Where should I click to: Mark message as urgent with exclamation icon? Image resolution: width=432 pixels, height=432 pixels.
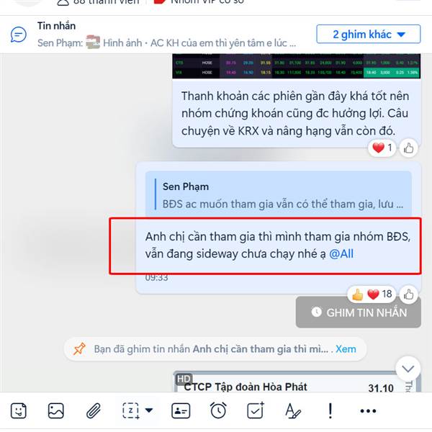tap(330, 411)
